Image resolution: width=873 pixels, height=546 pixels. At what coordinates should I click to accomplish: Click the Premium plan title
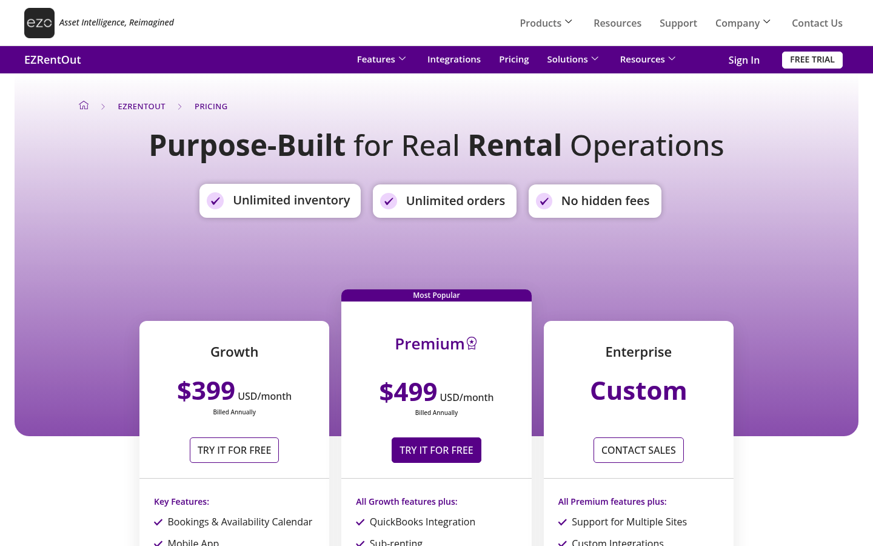[x=430, y=344]
